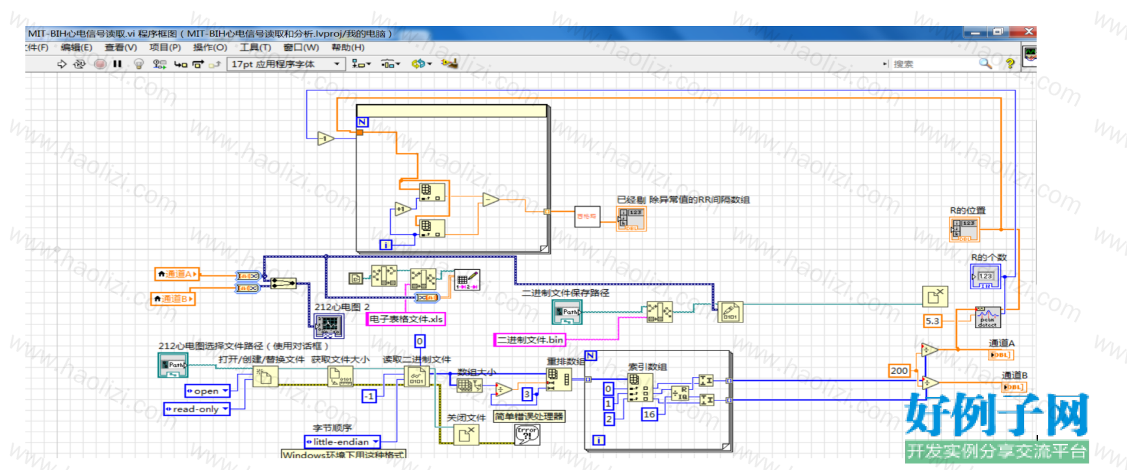Toggle the Retain Wire Values icon
Viewport: 1127px width, 470px height.
click(159, 64)
